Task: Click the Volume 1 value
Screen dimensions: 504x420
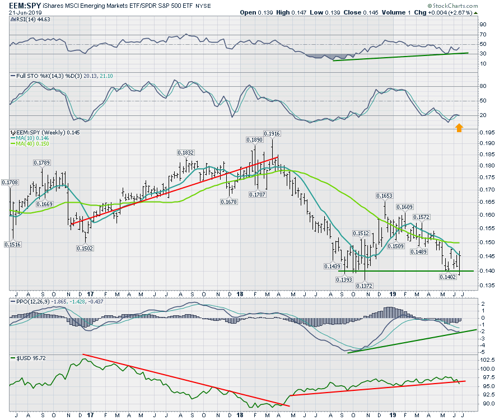Action: point(396,12)
